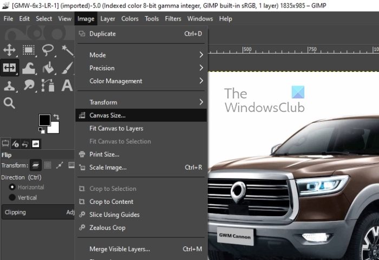Open the Tool Options tab

(5, 144)
